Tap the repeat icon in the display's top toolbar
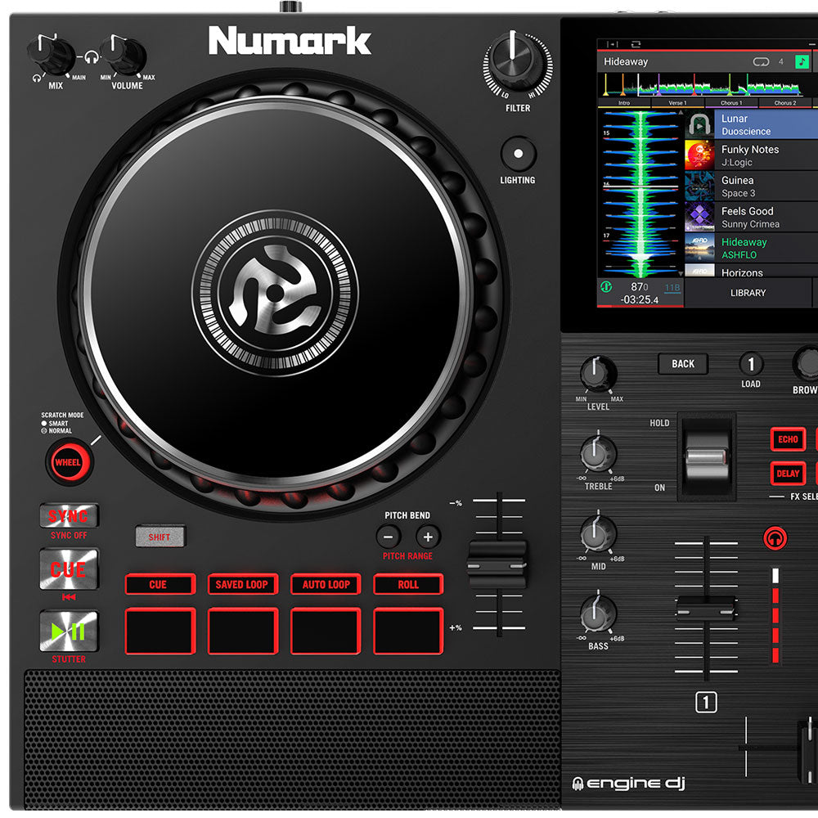Viewport: 818px width, 818px height. tap(636, 44)
